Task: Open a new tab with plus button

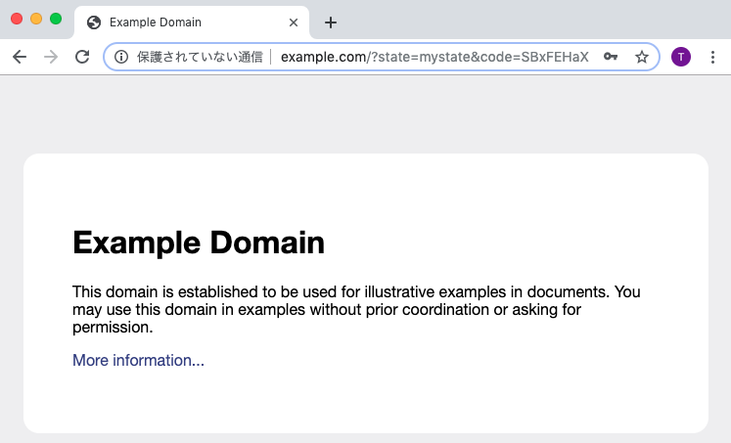Action: (x=331, y=22)
